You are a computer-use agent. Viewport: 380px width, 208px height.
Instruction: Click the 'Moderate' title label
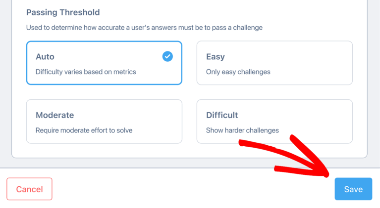(55, 115)
